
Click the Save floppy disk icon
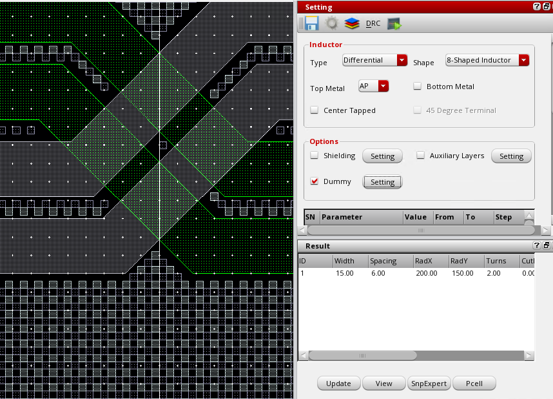312,24
